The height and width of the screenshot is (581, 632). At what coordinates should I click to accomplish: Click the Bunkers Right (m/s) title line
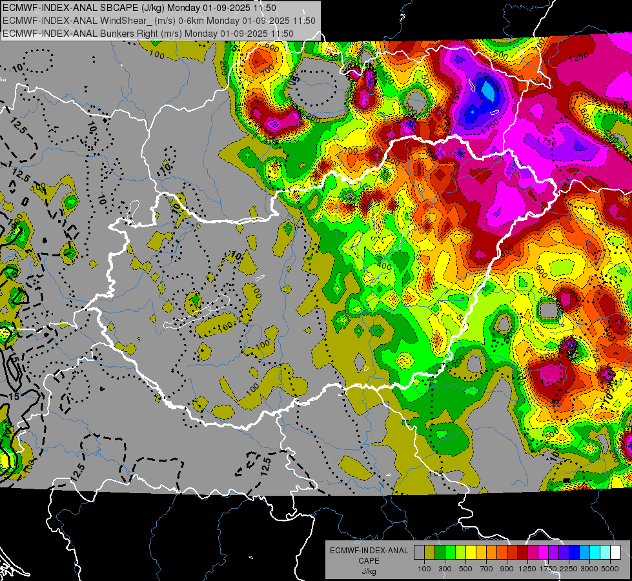click(148, 34)
